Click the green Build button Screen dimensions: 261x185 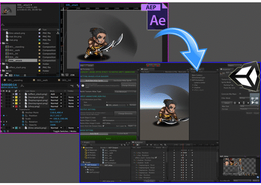tap(108, 138)
